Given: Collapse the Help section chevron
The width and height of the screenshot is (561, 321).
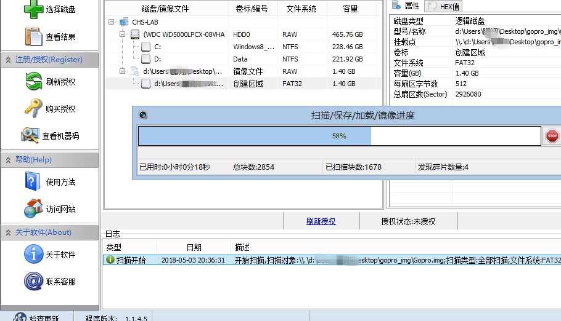Looking at the screenshot, I should (x=8, y=160).
